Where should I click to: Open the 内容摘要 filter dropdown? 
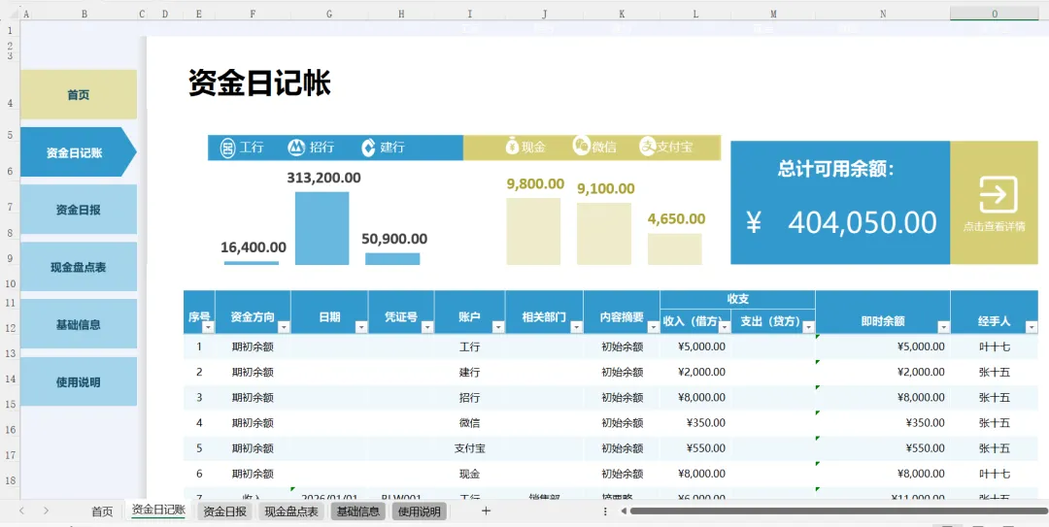pyautogui.click(x=653, y=327)
